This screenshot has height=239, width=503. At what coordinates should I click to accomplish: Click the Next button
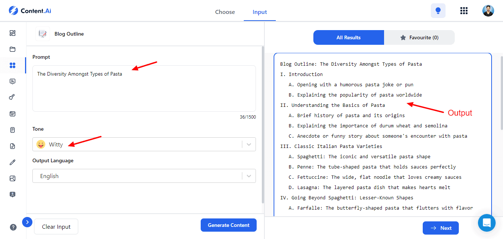point(440,228)
